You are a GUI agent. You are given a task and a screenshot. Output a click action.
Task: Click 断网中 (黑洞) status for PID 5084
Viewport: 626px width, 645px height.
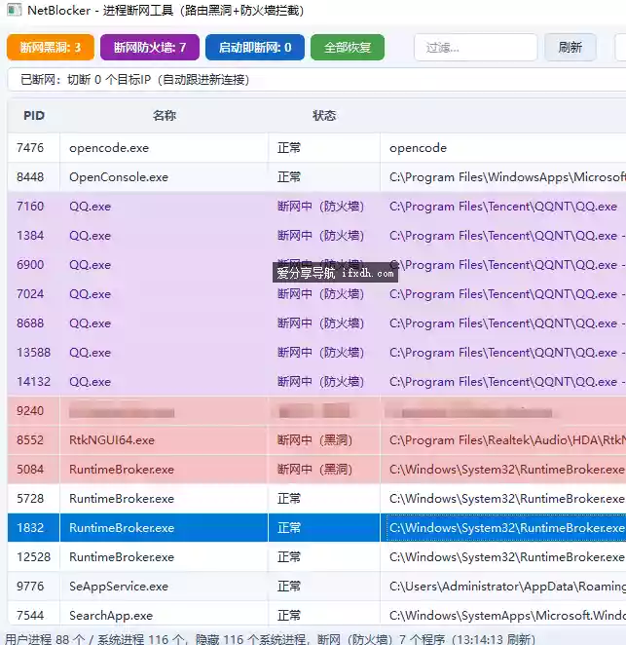[314, 469]
